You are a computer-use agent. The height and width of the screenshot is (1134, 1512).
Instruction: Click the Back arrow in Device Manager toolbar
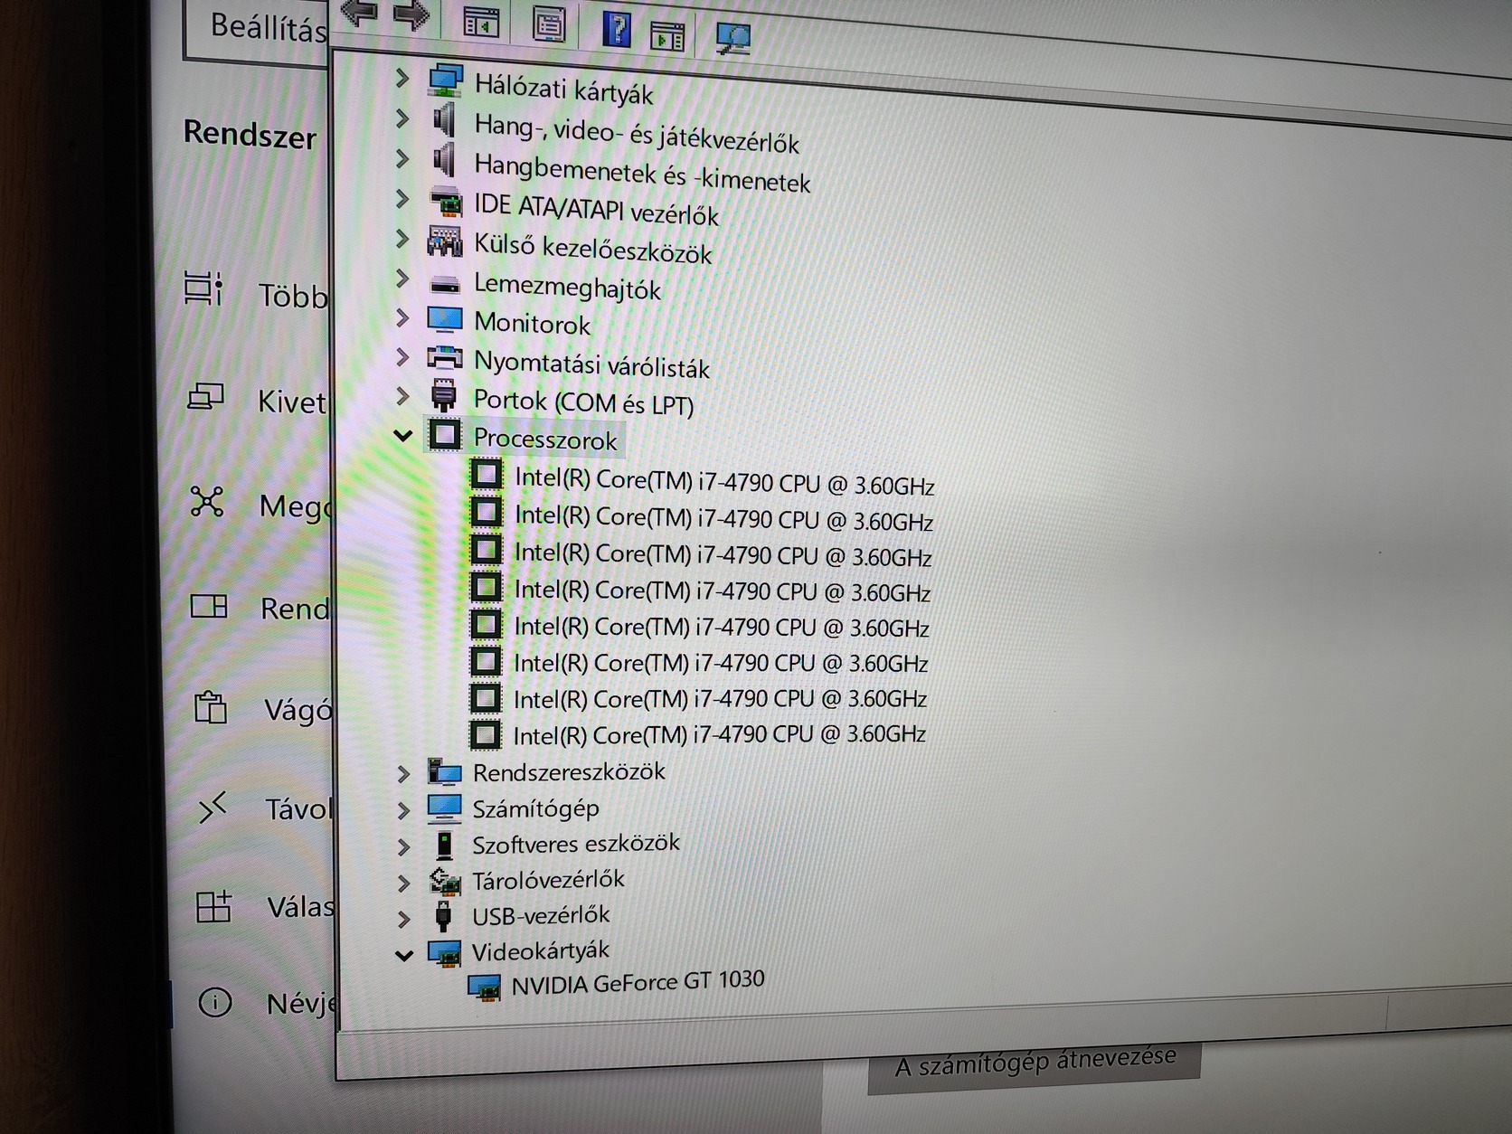coord(361,13)
